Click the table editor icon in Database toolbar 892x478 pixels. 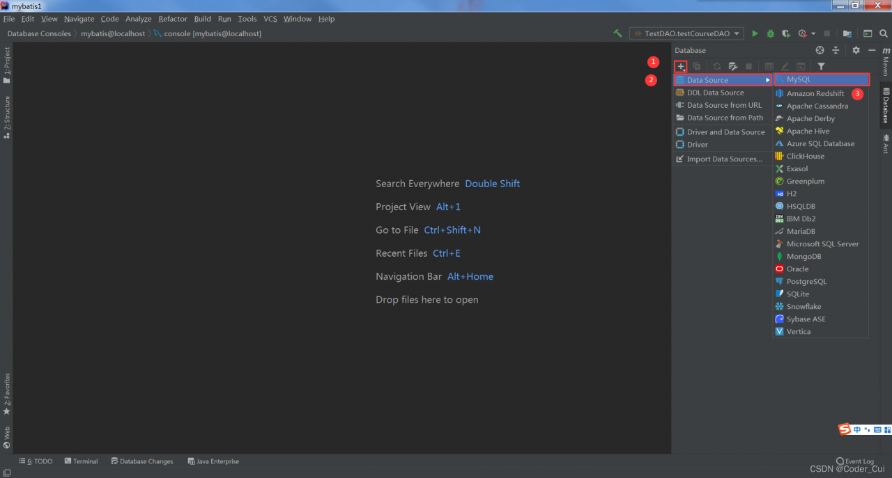pyautogui.click(x=769, y=66)
